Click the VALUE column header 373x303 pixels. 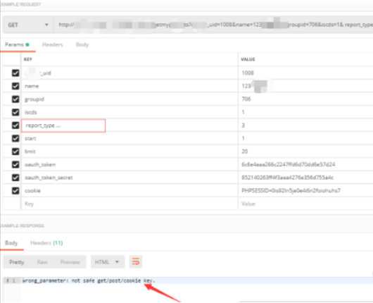click(248, 59)
